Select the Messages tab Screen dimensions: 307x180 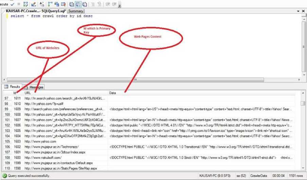[x=34, y=87]
